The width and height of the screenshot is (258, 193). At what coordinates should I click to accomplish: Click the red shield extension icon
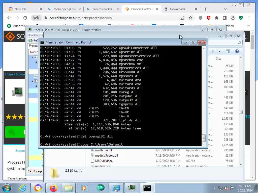(x=208, y=18)
